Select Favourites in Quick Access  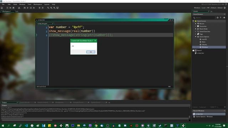(x=203, y=26)
